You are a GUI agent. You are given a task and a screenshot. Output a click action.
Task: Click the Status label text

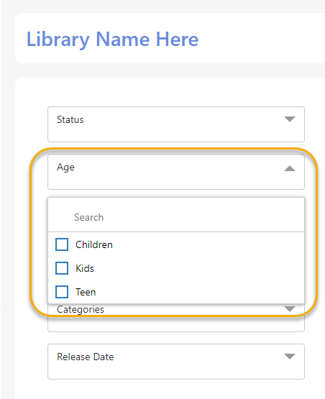[70, 119]
